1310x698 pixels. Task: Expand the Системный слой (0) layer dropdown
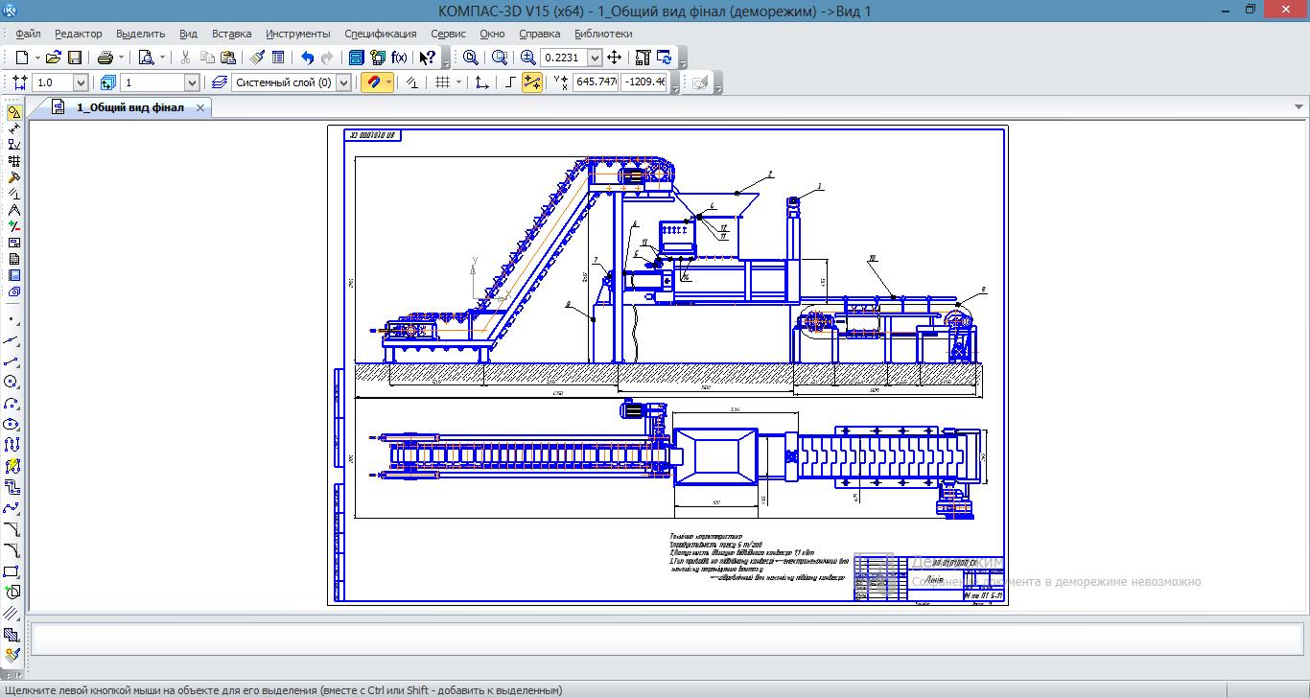coord(343,82)
